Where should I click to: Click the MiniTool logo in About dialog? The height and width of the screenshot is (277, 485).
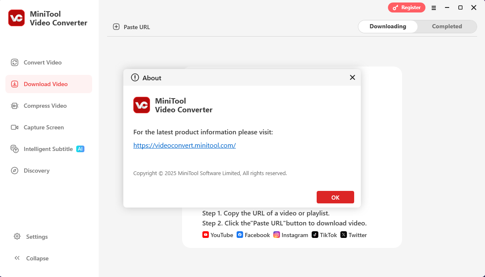point(142,105)
